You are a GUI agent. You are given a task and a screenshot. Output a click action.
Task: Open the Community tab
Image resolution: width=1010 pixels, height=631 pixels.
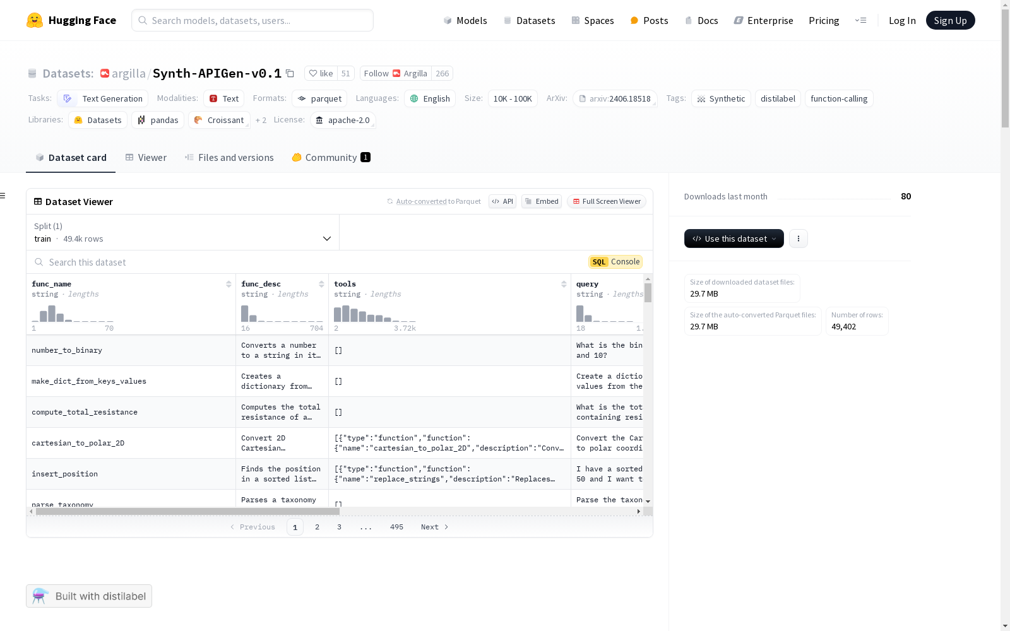tap(331, 158)
